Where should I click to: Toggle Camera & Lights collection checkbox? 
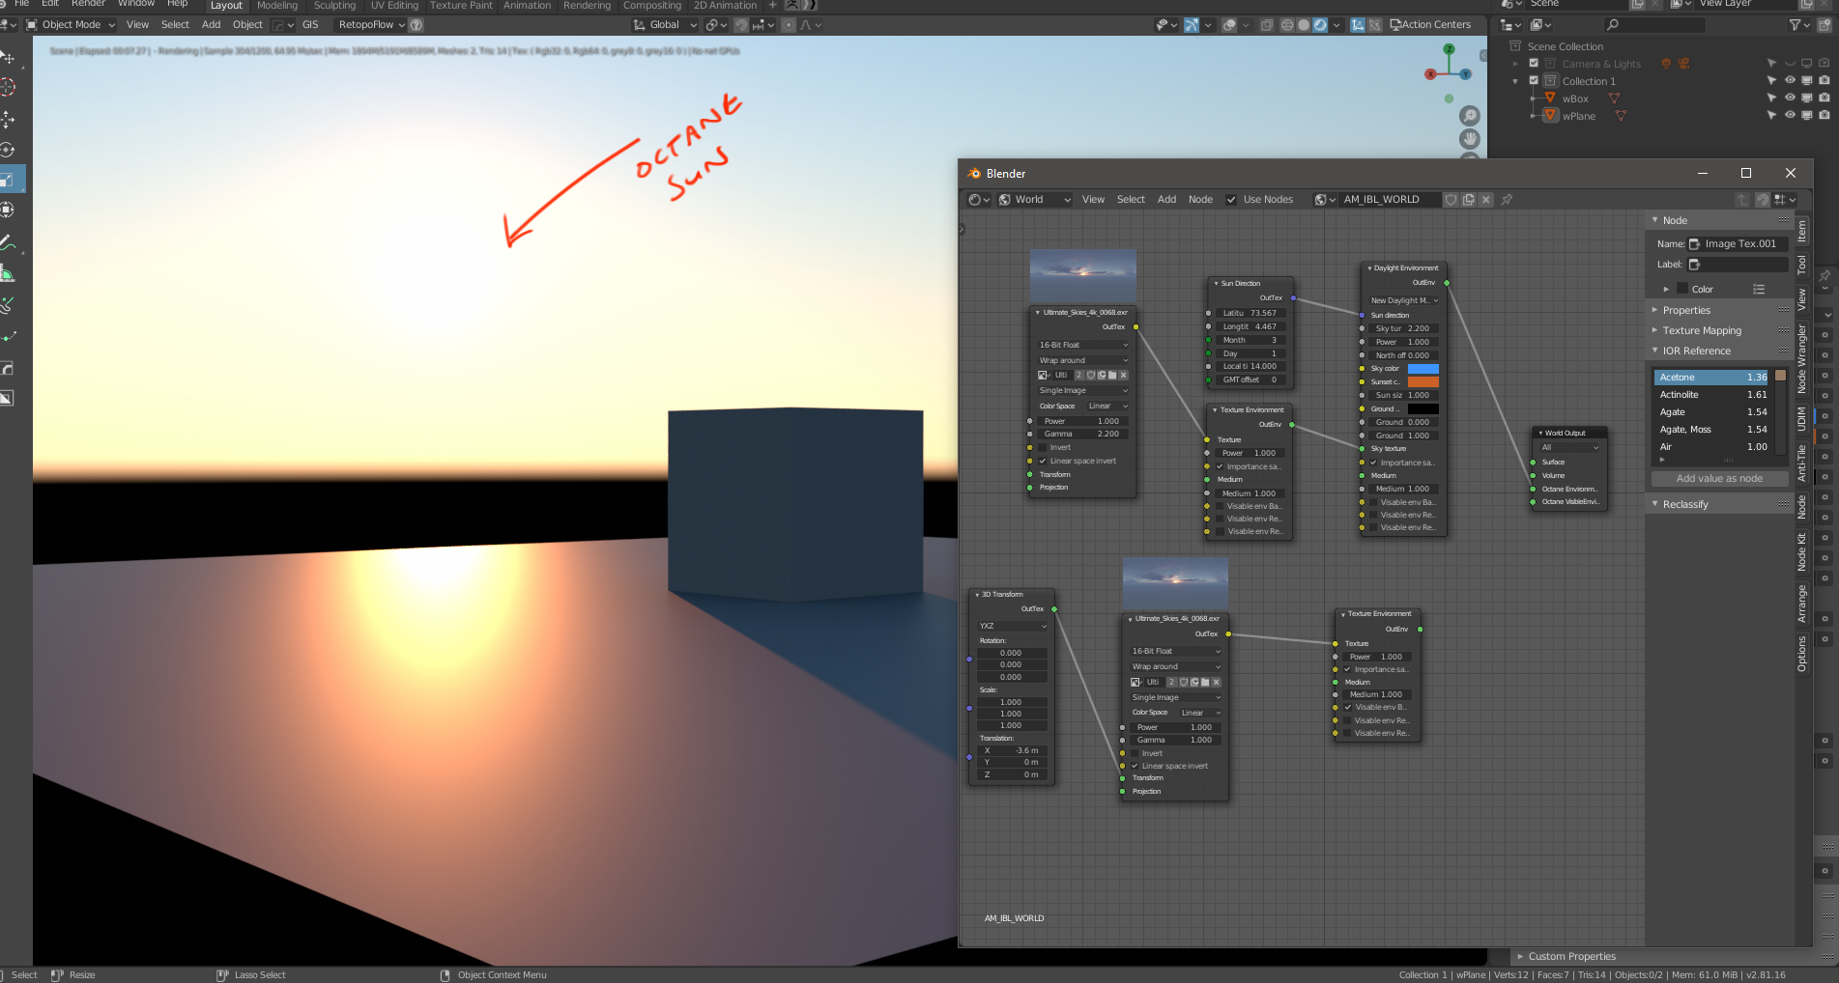1534,64
